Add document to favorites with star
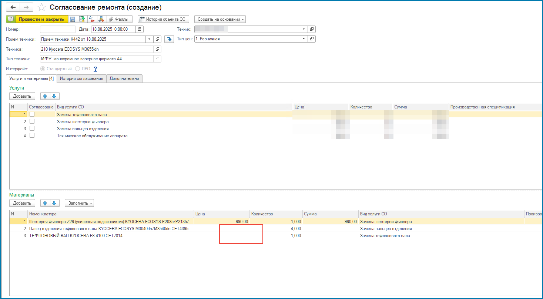This screenshot has height=299, width=543. pyautogui.click(x=42, y=7)
